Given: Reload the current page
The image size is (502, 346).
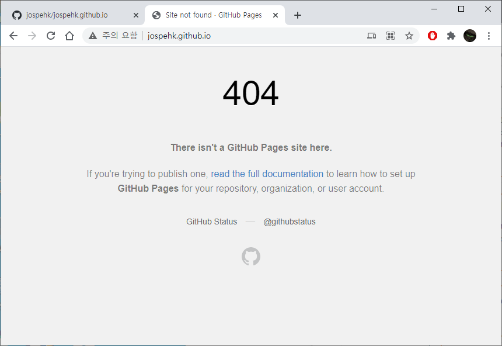Looking at the screenshot, I should [51, 36].
